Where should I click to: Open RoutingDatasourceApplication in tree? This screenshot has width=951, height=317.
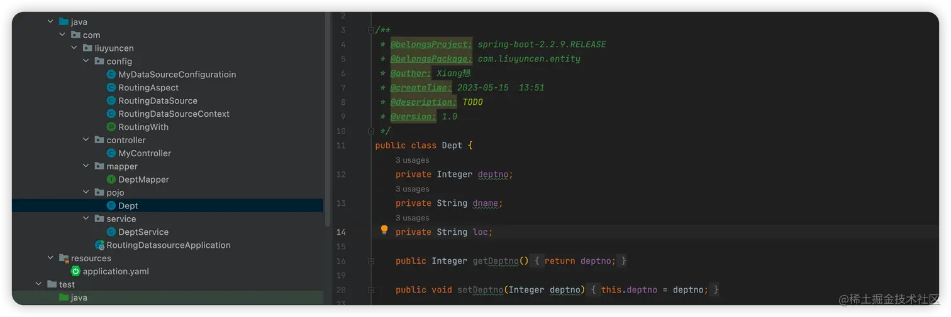coord(169,245)
